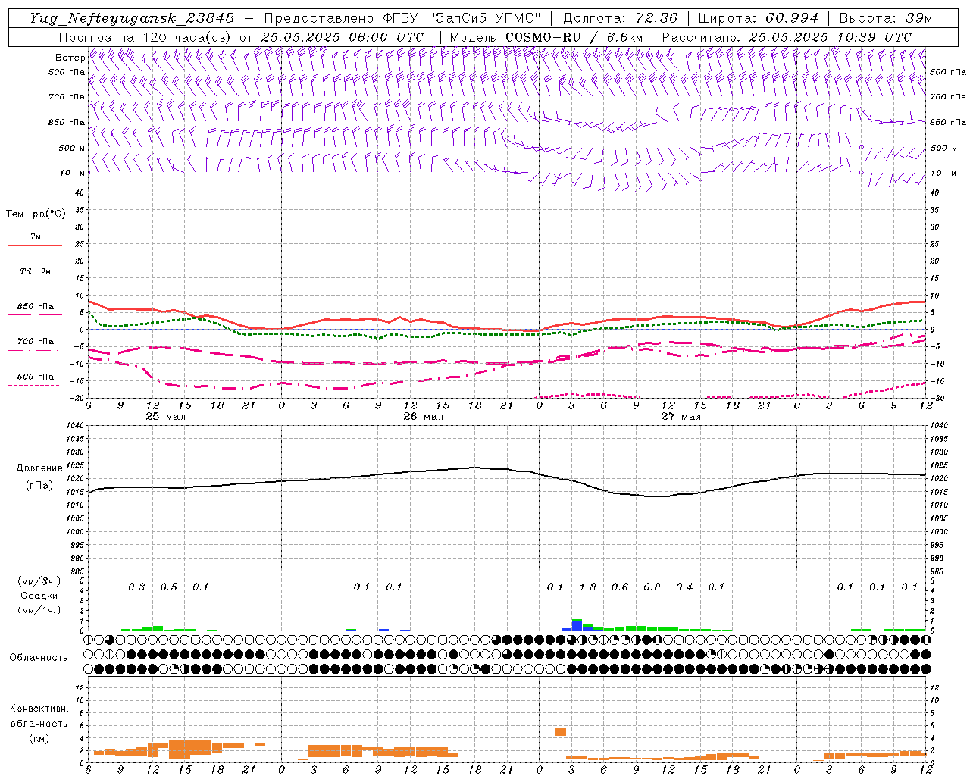Image resolution: width=970 pixels, height=776 pixels.
Task: Click the (мм/3ч.) precipitation unit label
Action: (39, 581)
